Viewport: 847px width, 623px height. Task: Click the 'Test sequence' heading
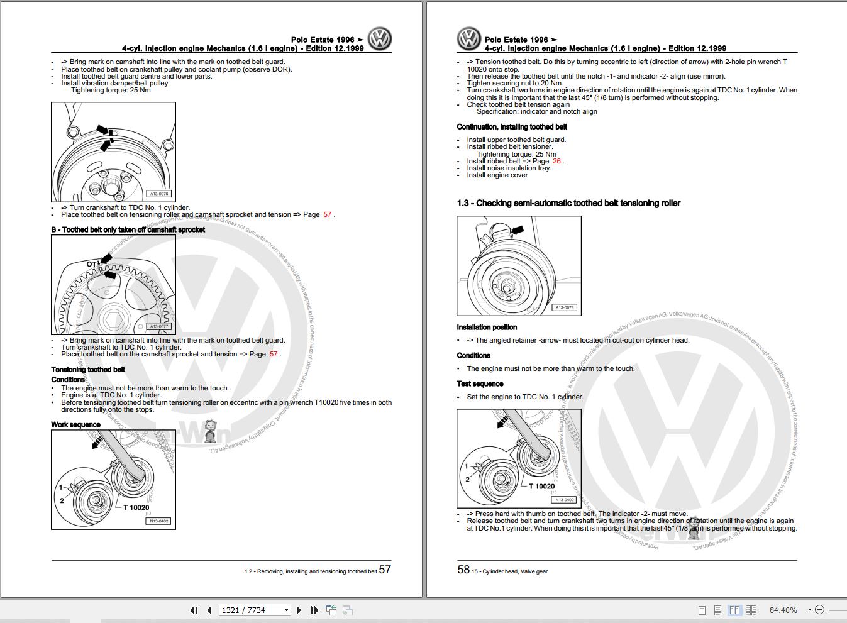pos(480,383)
